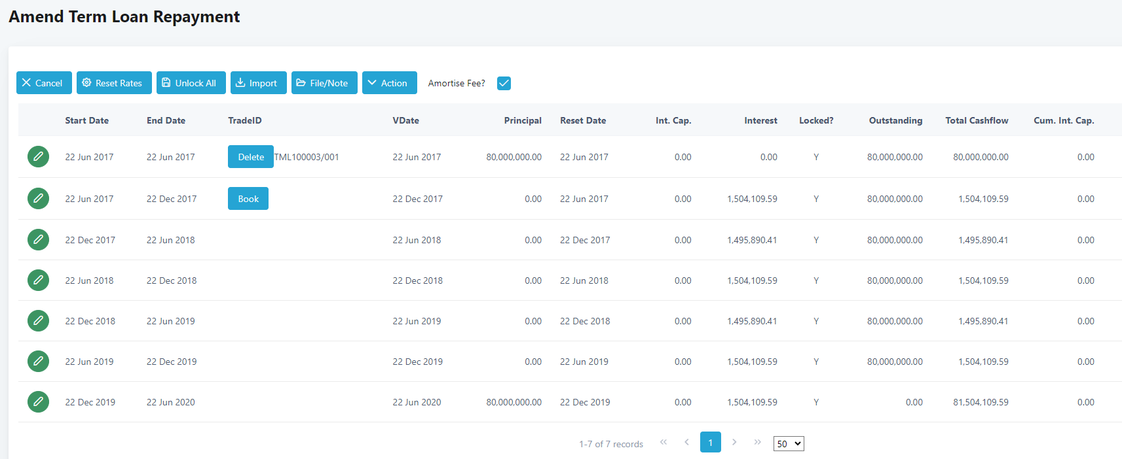Open File/Note
Viewport: 1122px width, 459px height.
pos(324,83)
